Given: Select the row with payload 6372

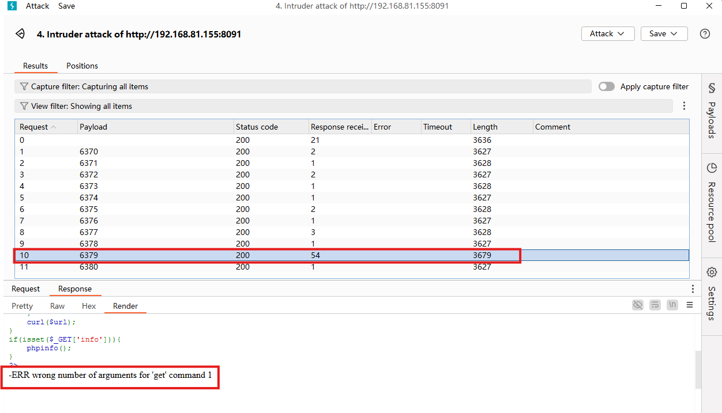Looking at the screenshot, I should [352, 175].
